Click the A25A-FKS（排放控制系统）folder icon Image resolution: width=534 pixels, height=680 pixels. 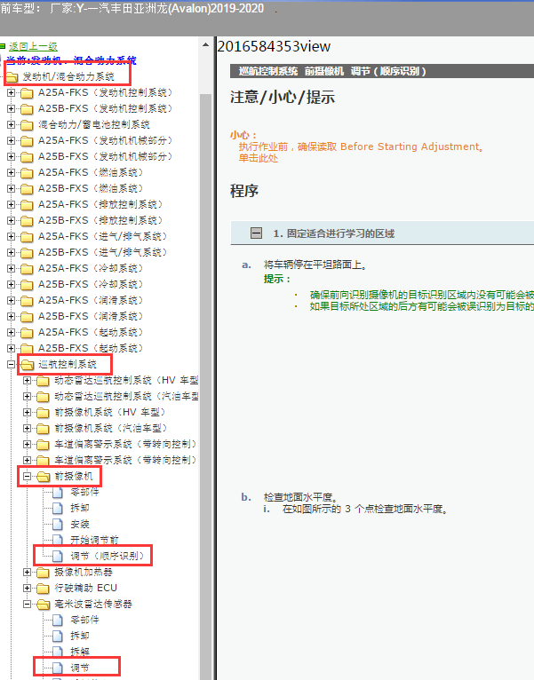pyautogui.click(x=27, y=205)
